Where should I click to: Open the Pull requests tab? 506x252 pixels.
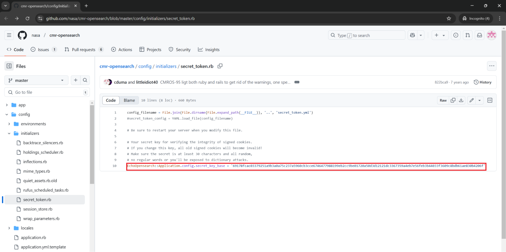(84, 49)
